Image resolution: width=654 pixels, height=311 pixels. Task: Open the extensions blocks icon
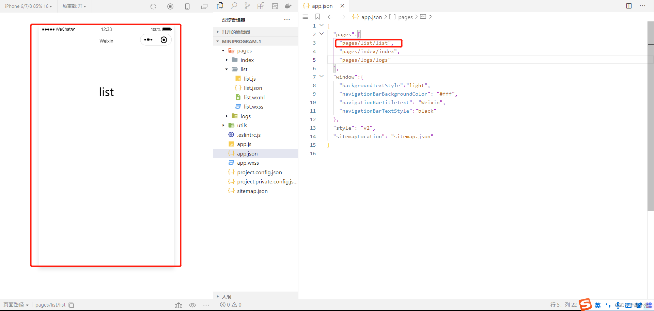261,6
